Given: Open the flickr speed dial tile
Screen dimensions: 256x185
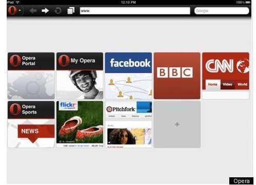Looking at the screenshot, I should pos(80,124).
